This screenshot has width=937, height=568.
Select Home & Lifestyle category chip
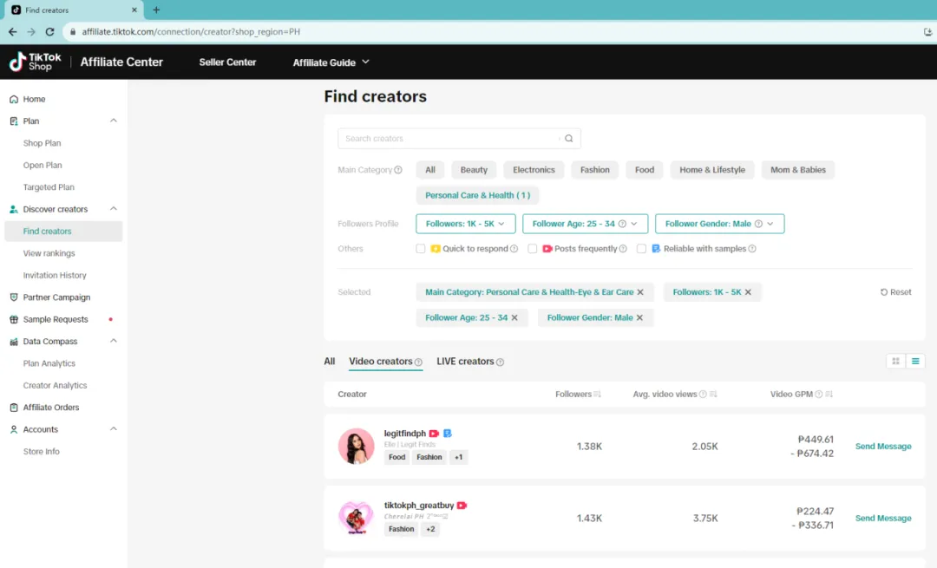[x=712, y=170]
